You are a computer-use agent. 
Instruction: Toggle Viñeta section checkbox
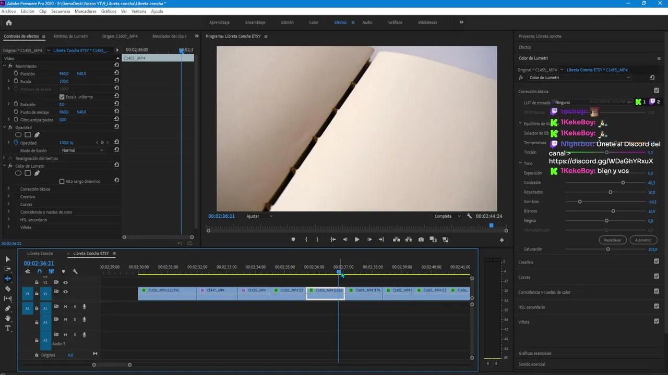[x=657, y=321]
